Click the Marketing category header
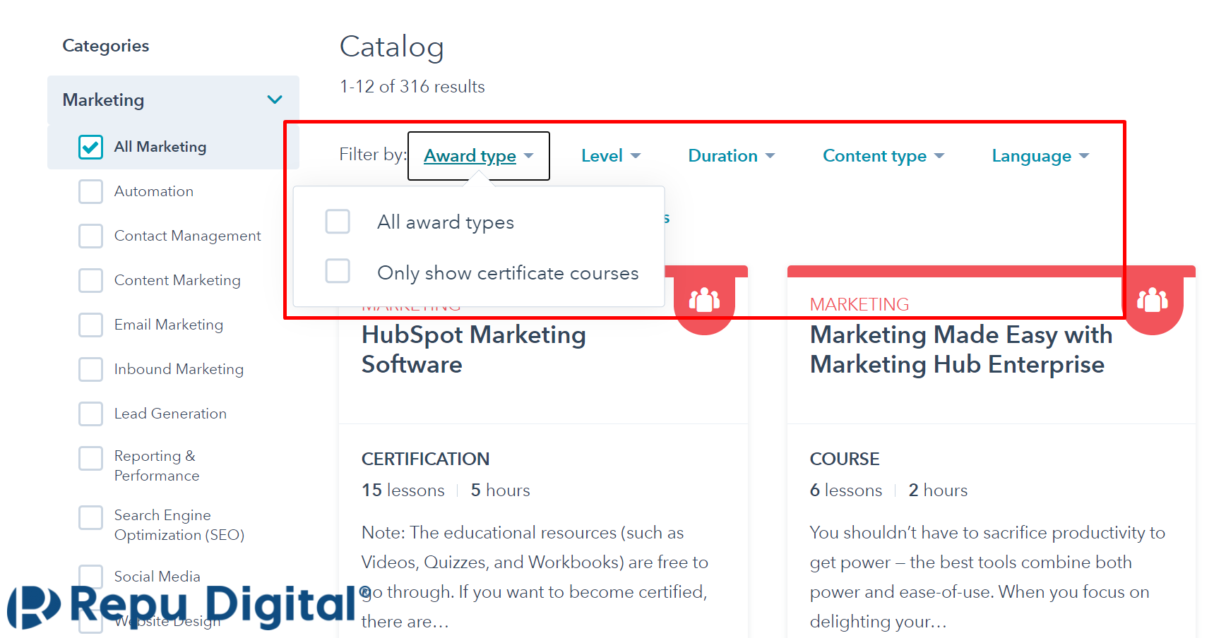 click(x=173, y=100)
